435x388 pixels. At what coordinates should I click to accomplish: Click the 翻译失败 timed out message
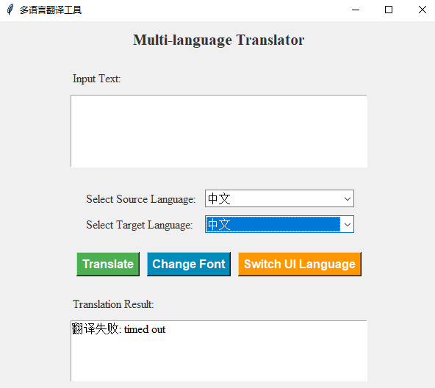point(118,329)
